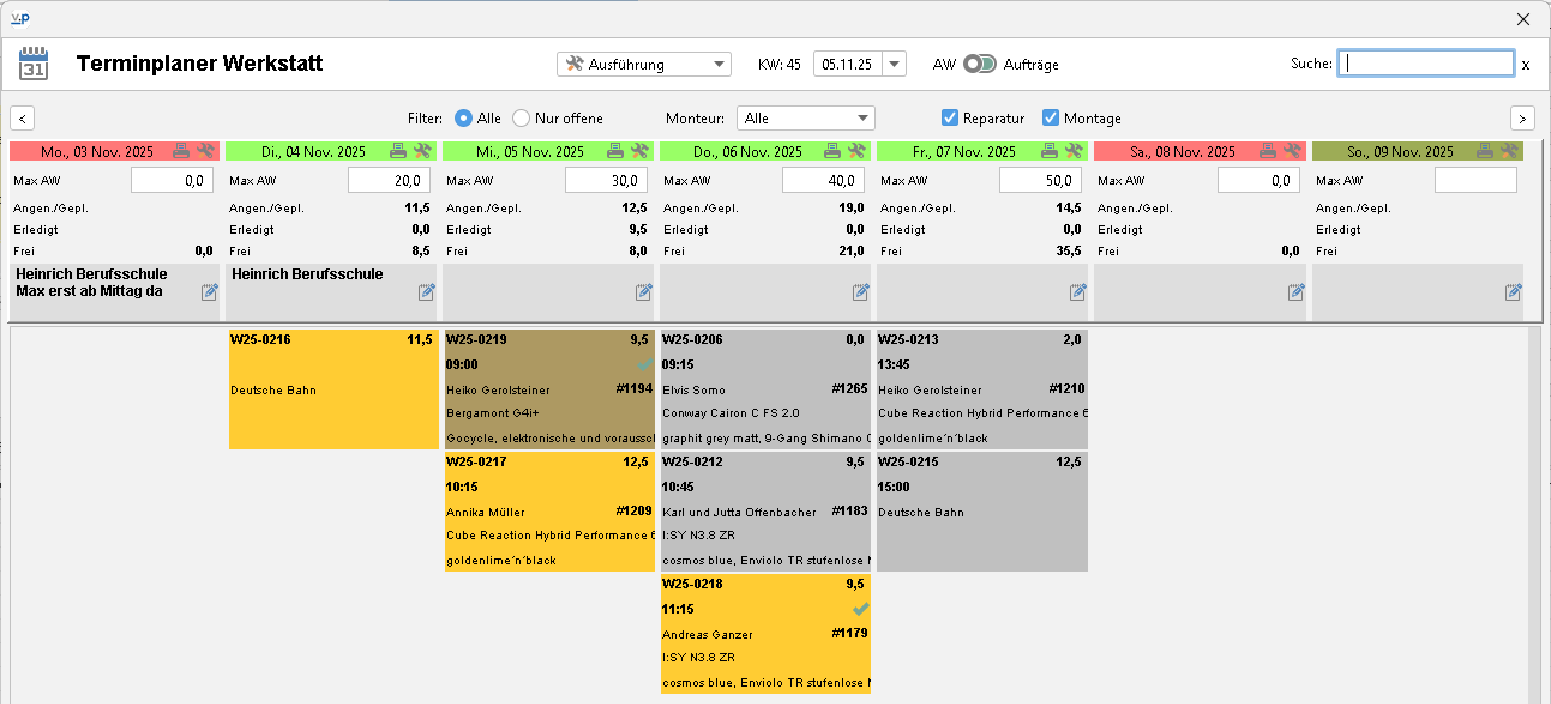
Task: Click printer icon for Monday 03 Nov
Action: click(x=181, y=151)
